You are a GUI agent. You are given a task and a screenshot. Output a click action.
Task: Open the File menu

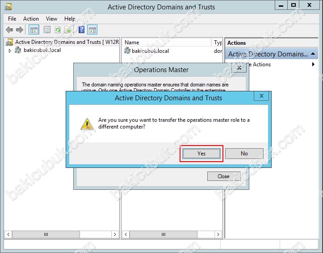click(12, 19)
